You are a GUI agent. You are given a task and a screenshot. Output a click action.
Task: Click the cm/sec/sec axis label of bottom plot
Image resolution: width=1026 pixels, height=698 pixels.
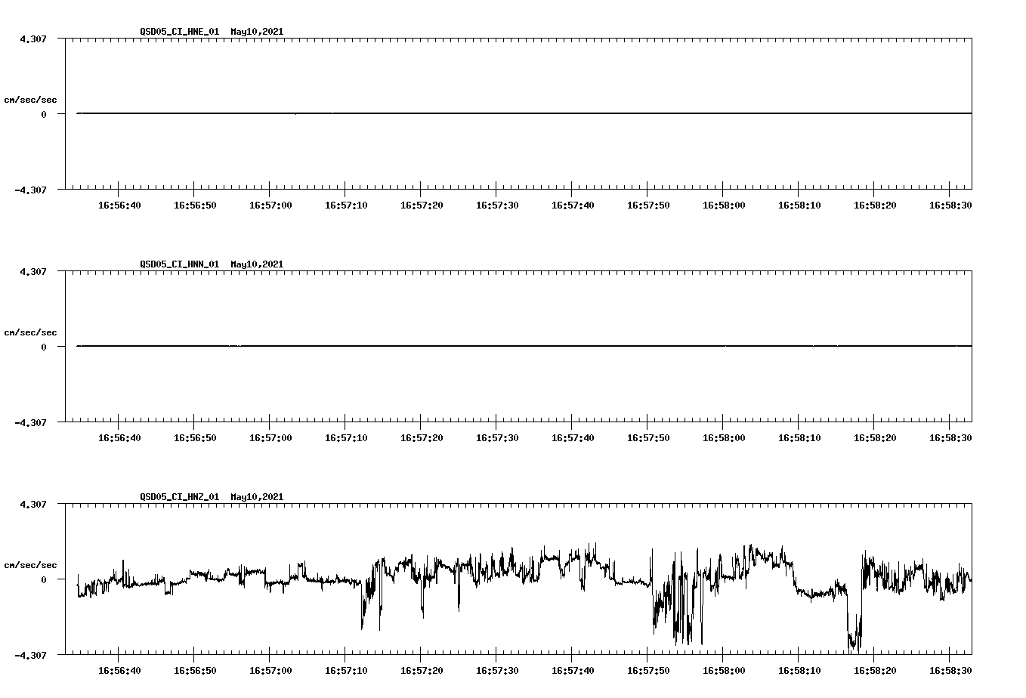30,564
